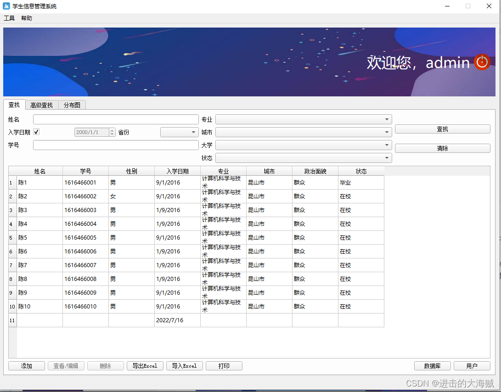Sort by the 入学日期 column header
This screenshot has width=501, height=392.
(x=177, y=171)
